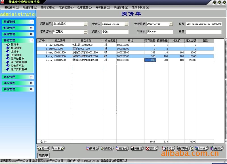Click the 单号 input field
This screenshot has width=227, height=164.
203,24
